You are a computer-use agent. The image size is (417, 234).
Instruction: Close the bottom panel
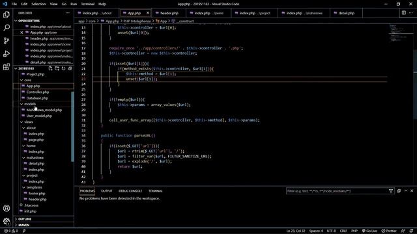412,190
